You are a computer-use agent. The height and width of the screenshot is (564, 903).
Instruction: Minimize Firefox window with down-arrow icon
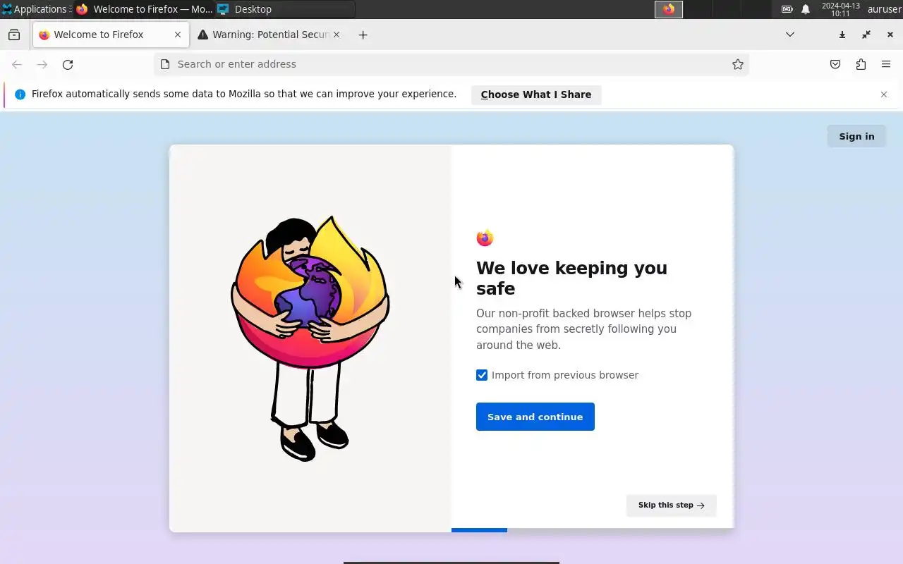pos(842,35)
